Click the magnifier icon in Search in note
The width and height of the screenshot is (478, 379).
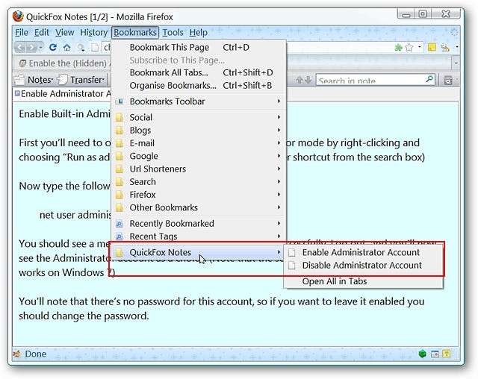coord(429,79)
